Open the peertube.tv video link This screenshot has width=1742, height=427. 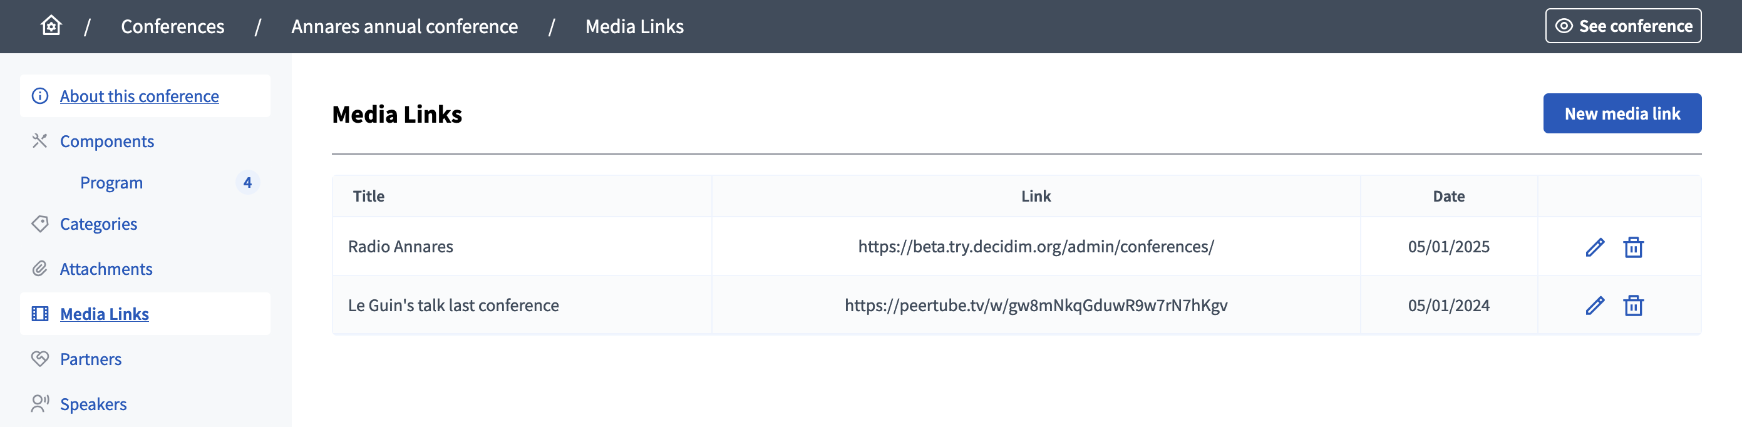click(x=1035, y=305)
